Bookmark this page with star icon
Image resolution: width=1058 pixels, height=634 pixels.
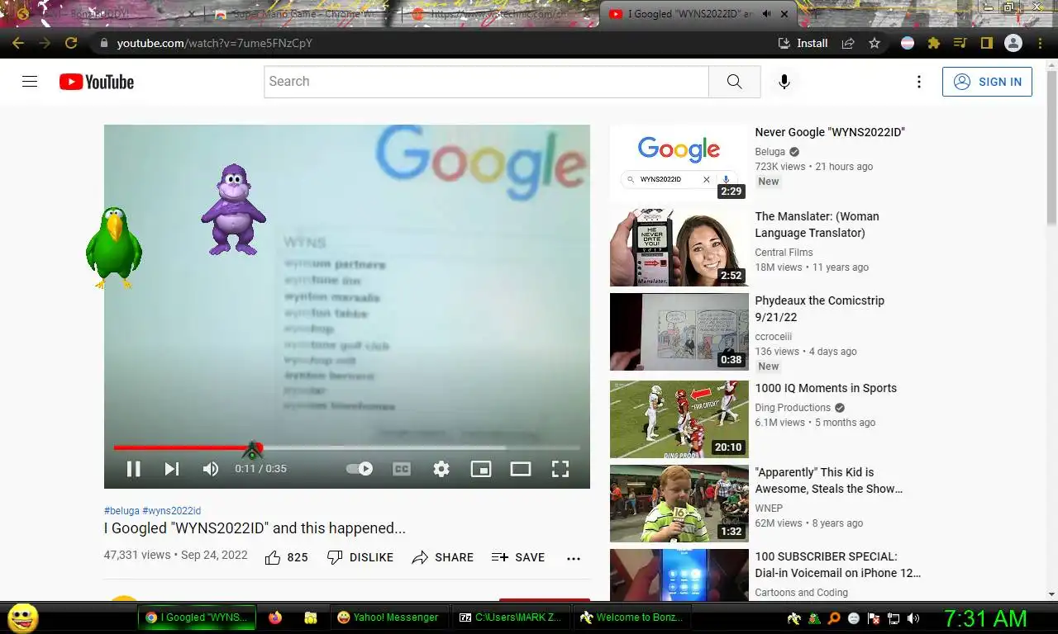click(x=875, y=43)
